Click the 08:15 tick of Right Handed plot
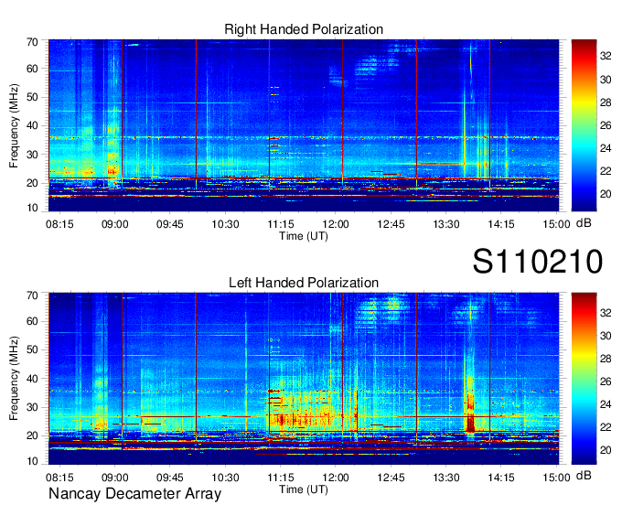This screenshot has width=622, height=505. tap(59, 224)
